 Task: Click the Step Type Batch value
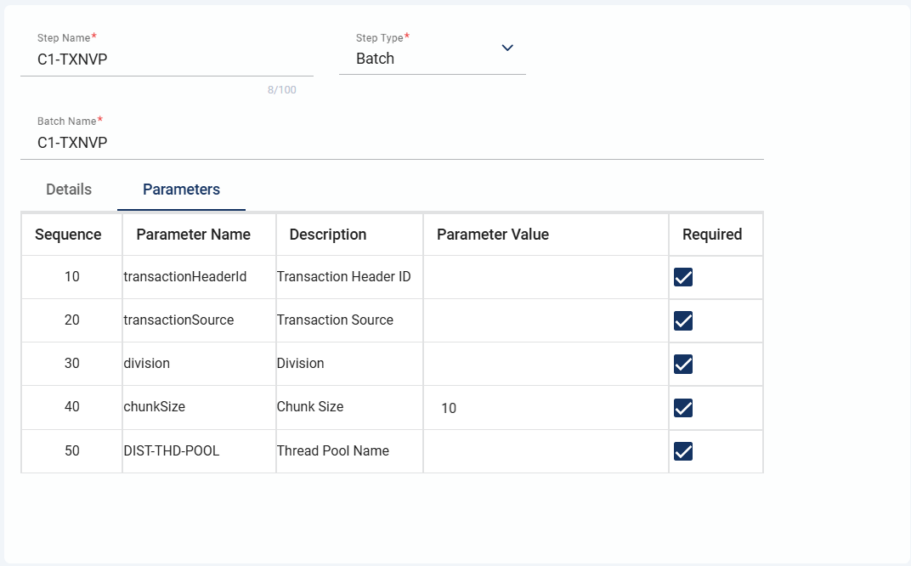click(376, 59)
